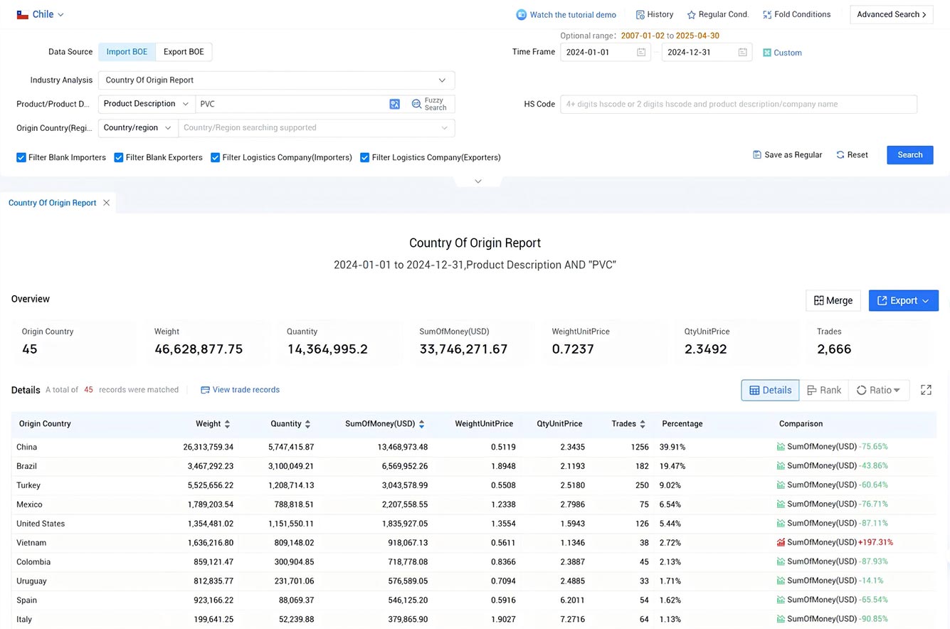Image resolution: width=950 pixels, height=629 pixels.
Task: Close the Country Of Origin Report tab
Action: pos(106,203)
